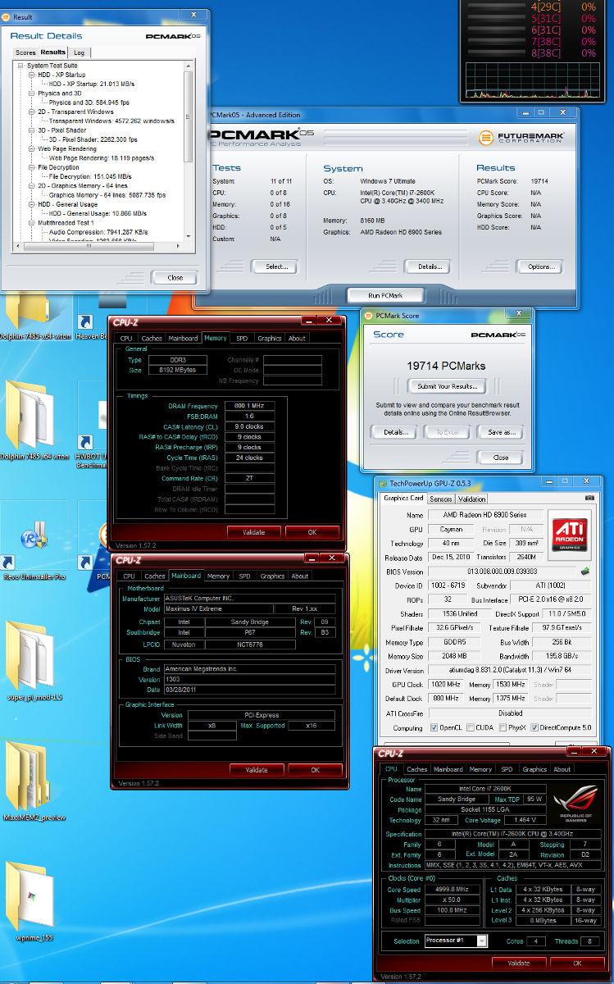Viewport: 614px width, 984px height.
Task: Select Caches tab in bottom CPU-Z window
Action: [417, 769]
